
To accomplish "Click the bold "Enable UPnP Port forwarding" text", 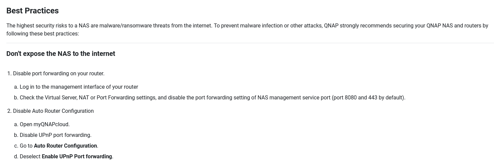I will tap(77, 156).
